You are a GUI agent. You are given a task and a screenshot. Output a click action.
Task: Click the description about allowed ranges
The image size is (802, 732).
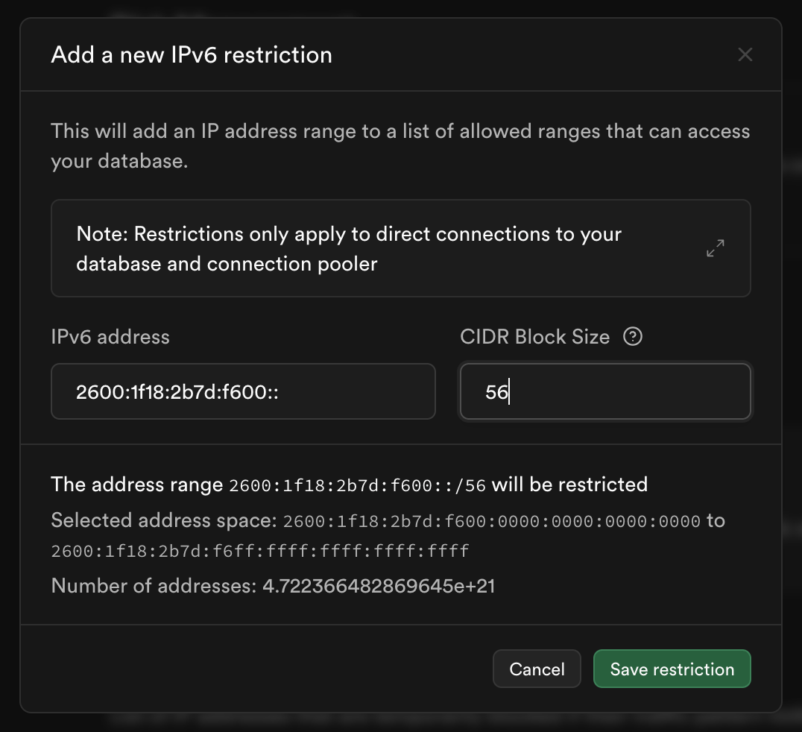[x=400, y=146]
